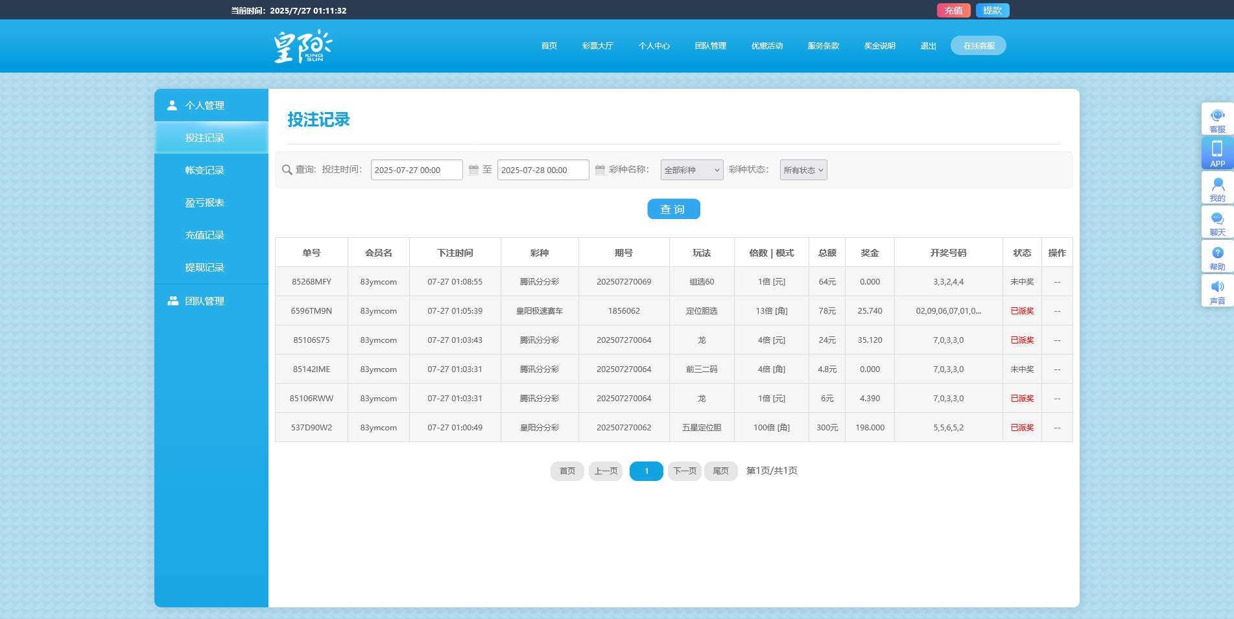Select 帐变记录 in the sidebar
Image resolution: width=1234 pixels, height=619 pixels.
[x=211, y=170]
